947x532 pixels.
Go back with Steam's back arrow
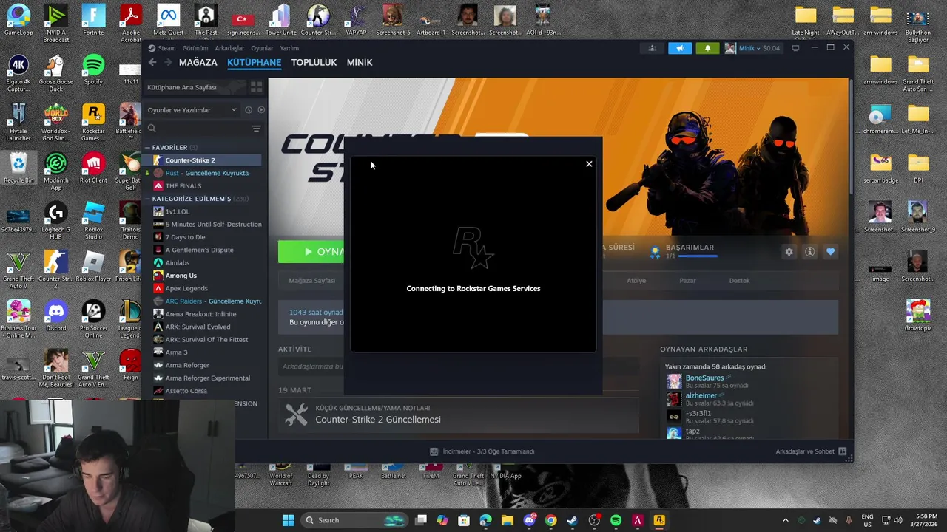tap(152, 62)
